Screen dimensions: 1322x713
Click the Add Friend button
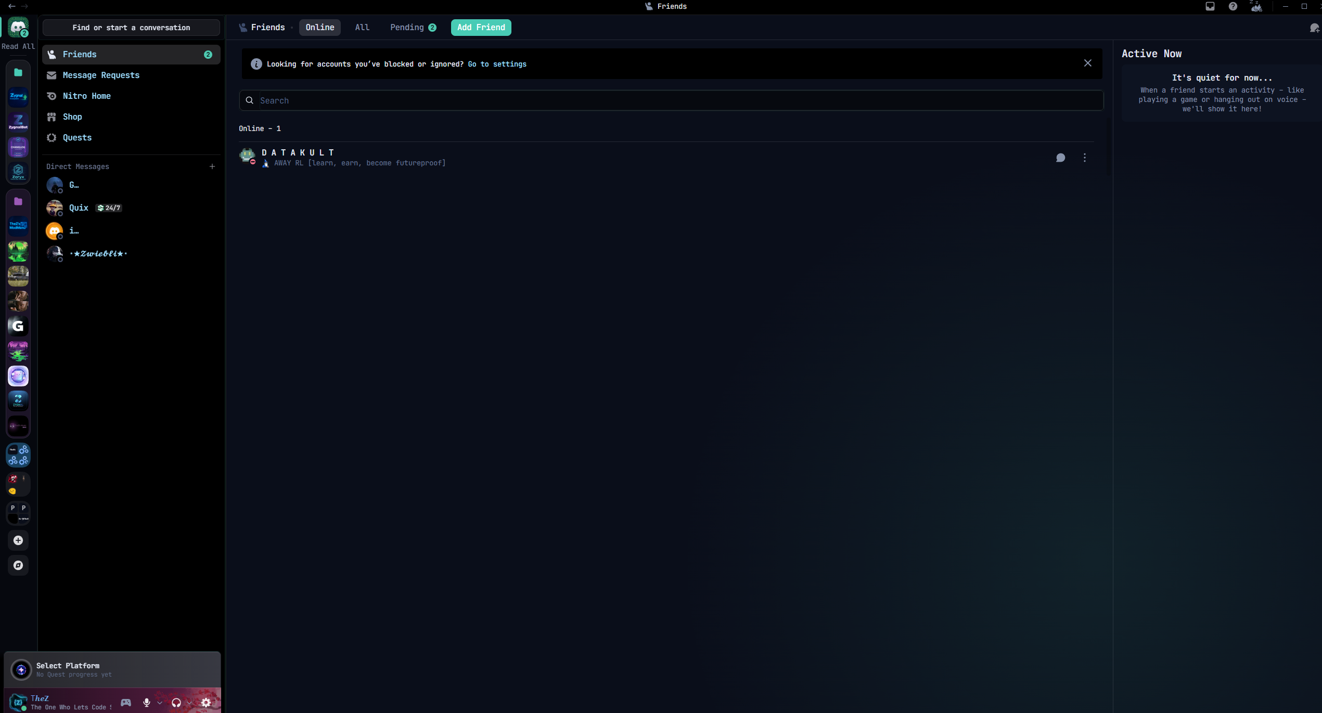coord(481,28)
